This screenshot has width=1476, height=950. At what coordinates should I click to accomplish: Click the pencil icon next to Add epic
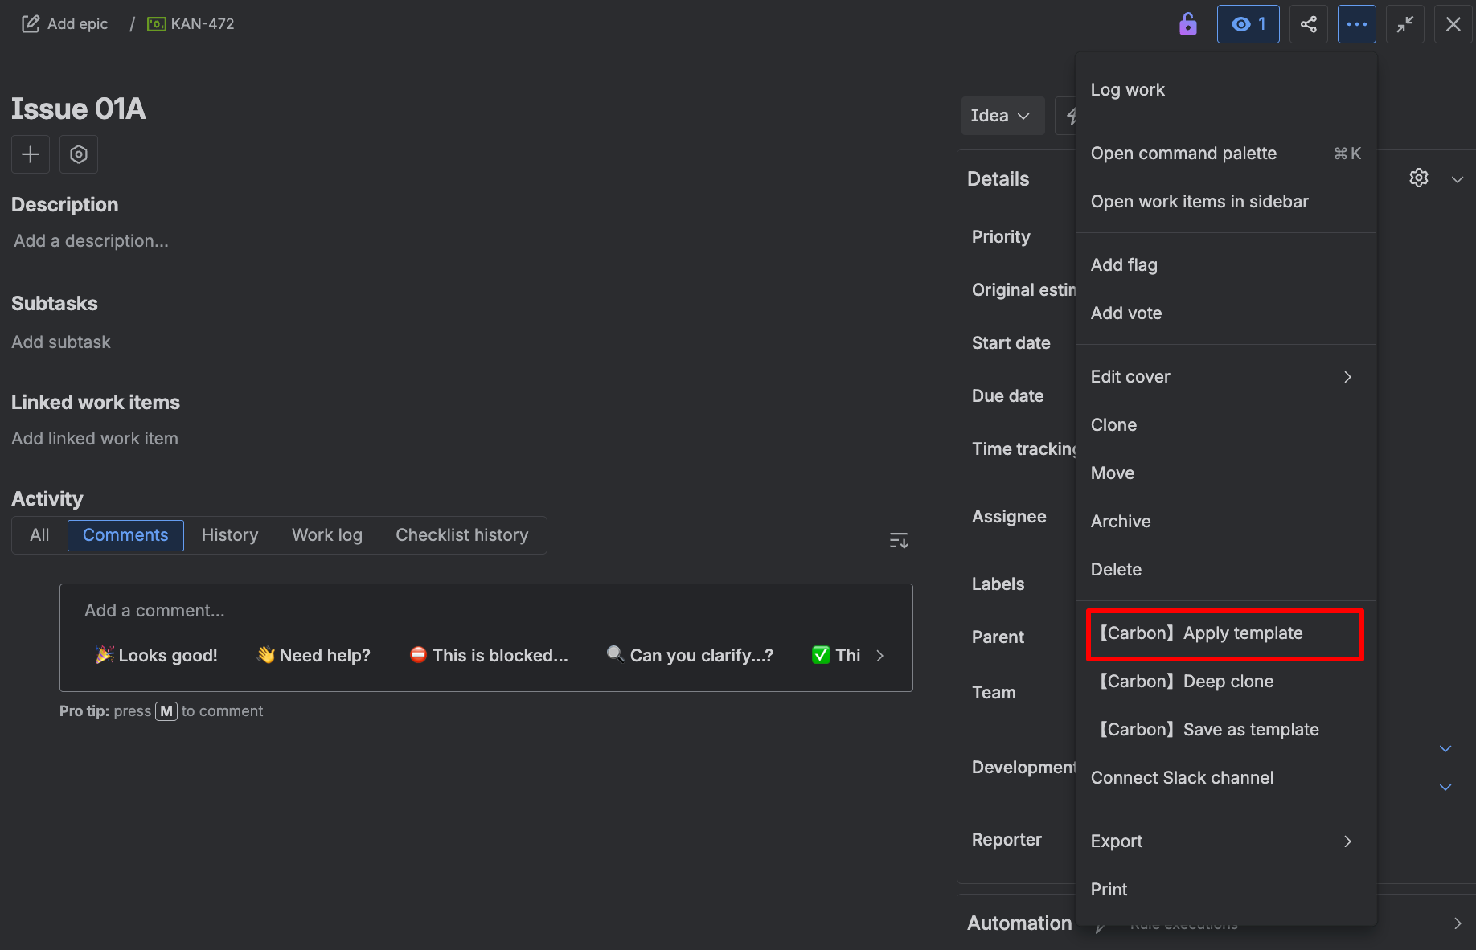pos(31,23)
